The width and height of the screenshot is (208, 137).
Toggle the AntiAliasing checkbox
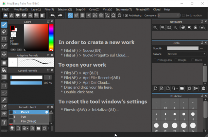coord(126,16)
